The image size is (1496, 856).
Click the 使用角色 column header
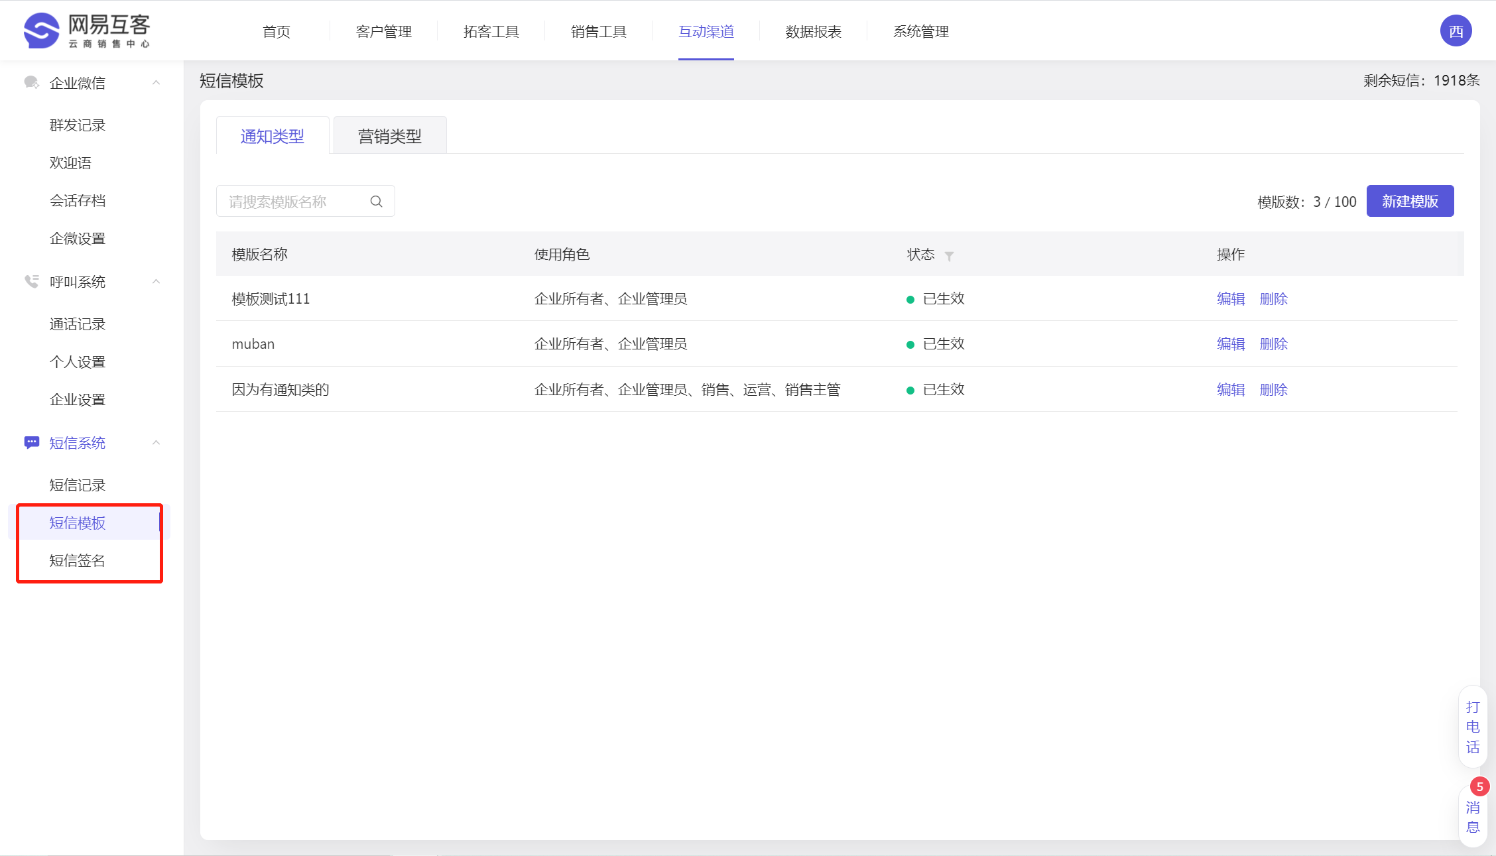tap(562, 254)
